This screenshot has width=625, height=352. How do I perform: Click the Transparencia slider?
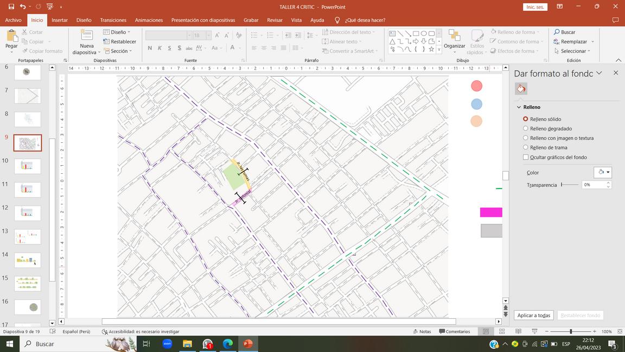click(570, 185)
